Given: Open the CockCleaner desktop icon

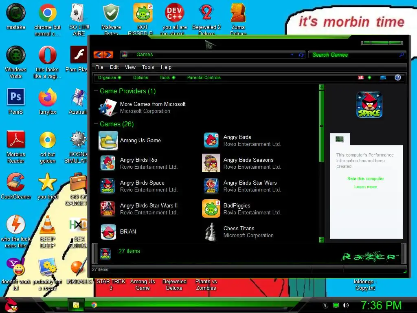Looking at the screenshot, I should [x=16, y=182].
